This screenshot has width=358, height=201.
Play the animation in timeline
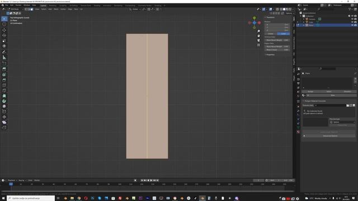click(151, 180)
